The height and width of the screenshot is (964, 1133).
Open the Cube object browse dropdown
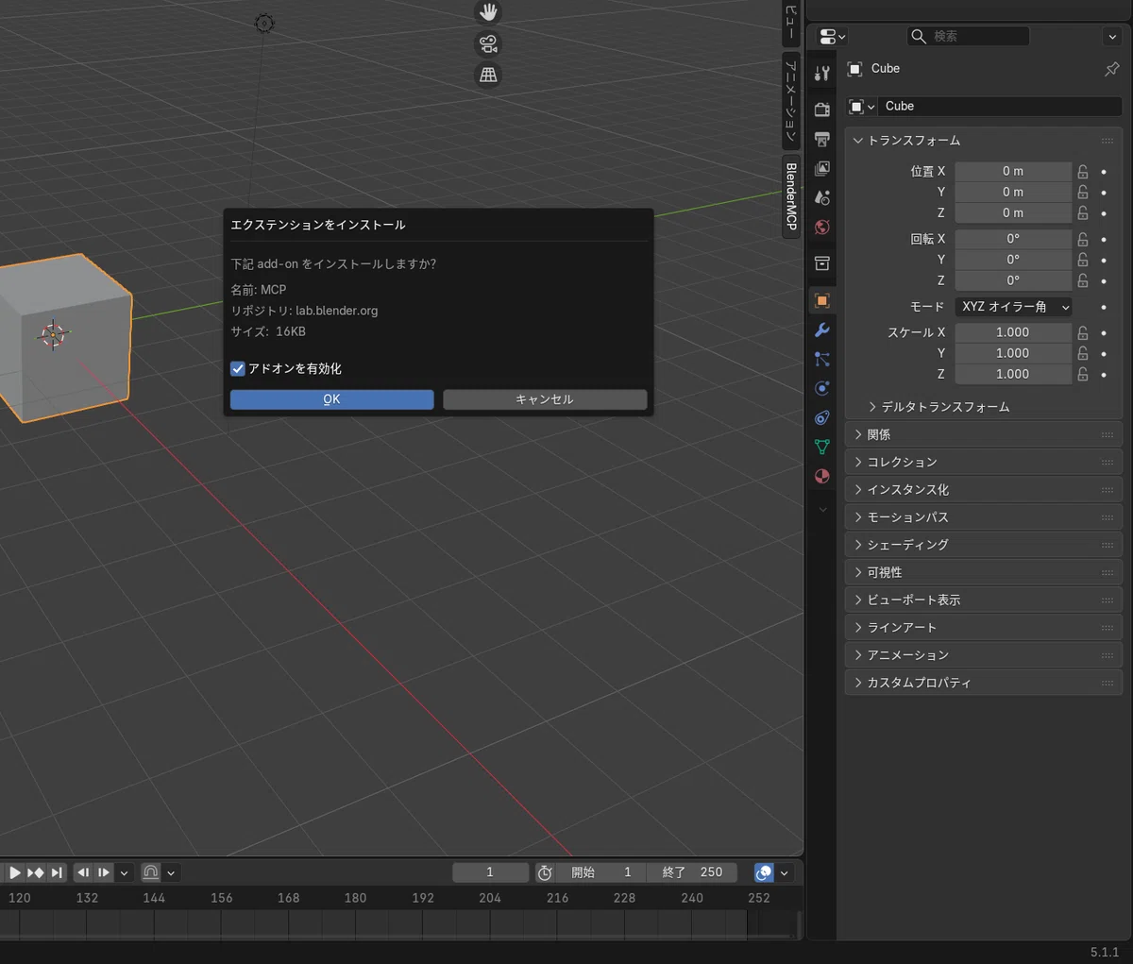pyautogui.click(x=861, y=107)
